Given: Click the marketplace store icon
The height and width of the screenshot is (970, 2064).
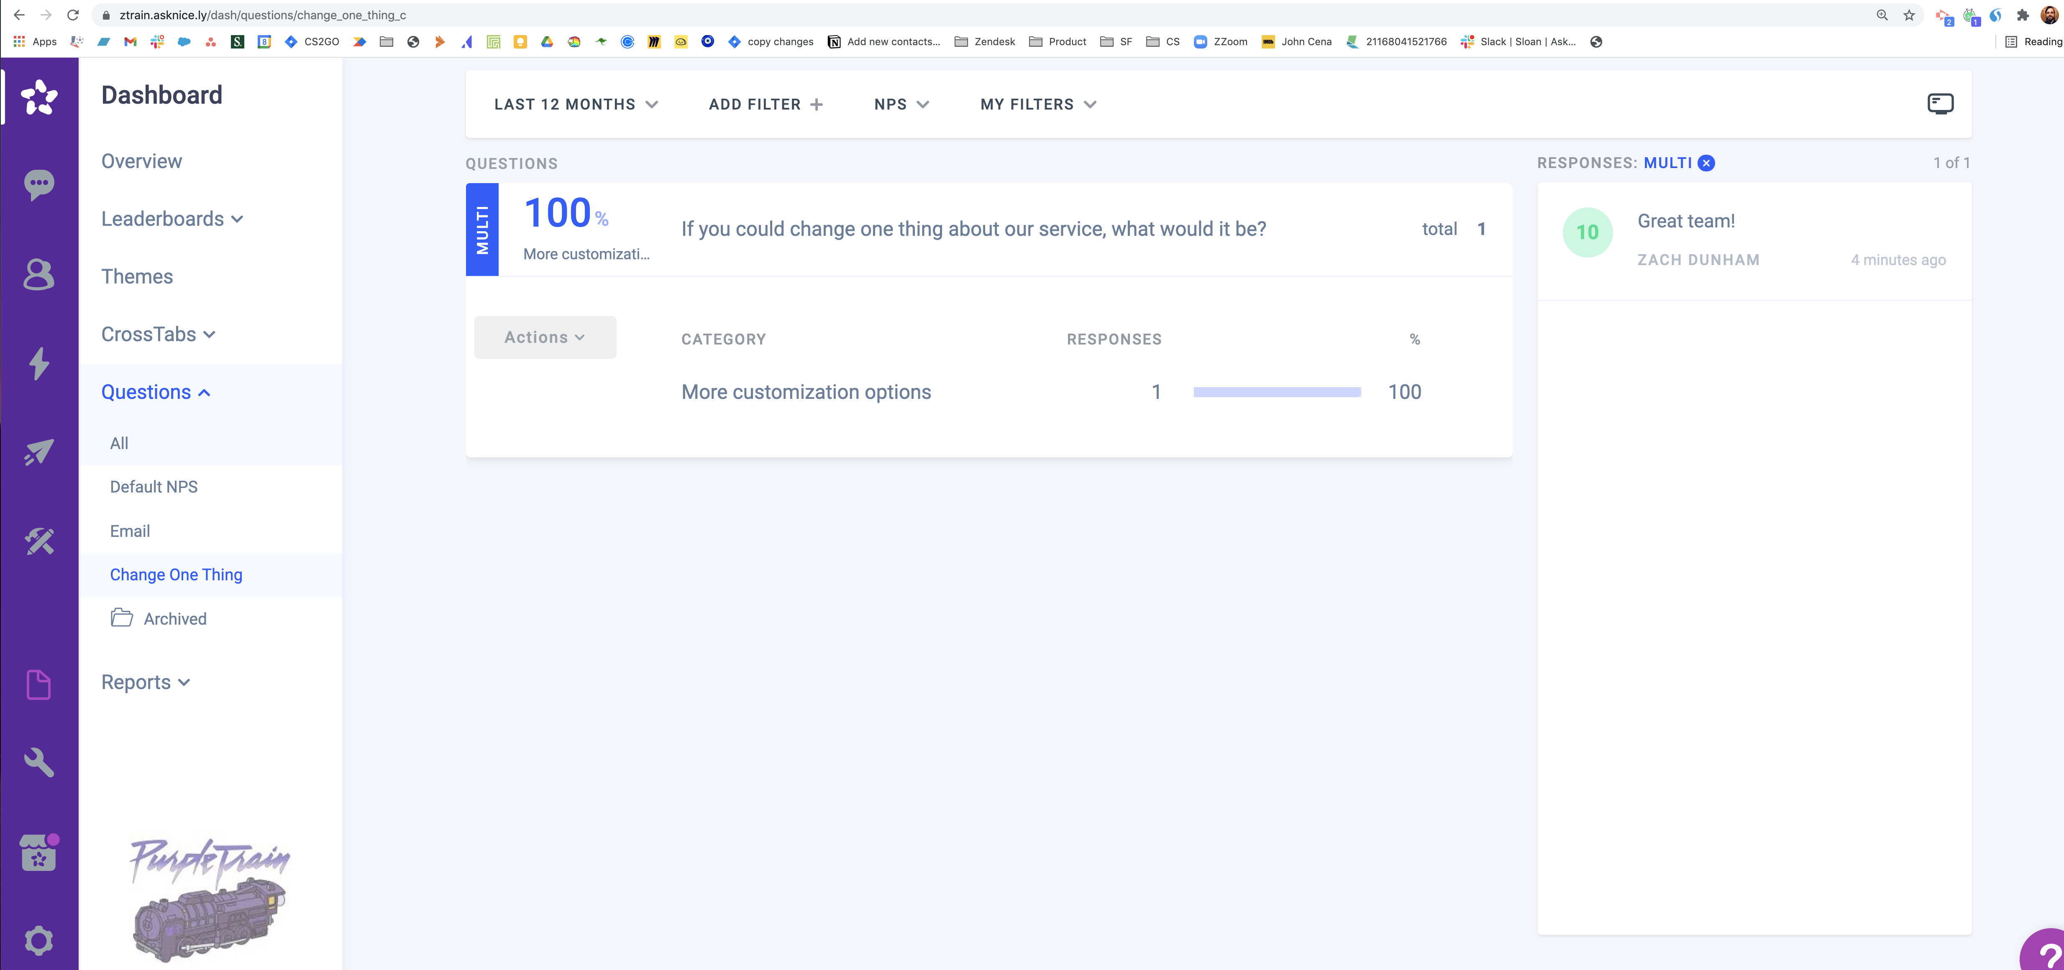Looking at the screenshot, I should tap(38, 853).
